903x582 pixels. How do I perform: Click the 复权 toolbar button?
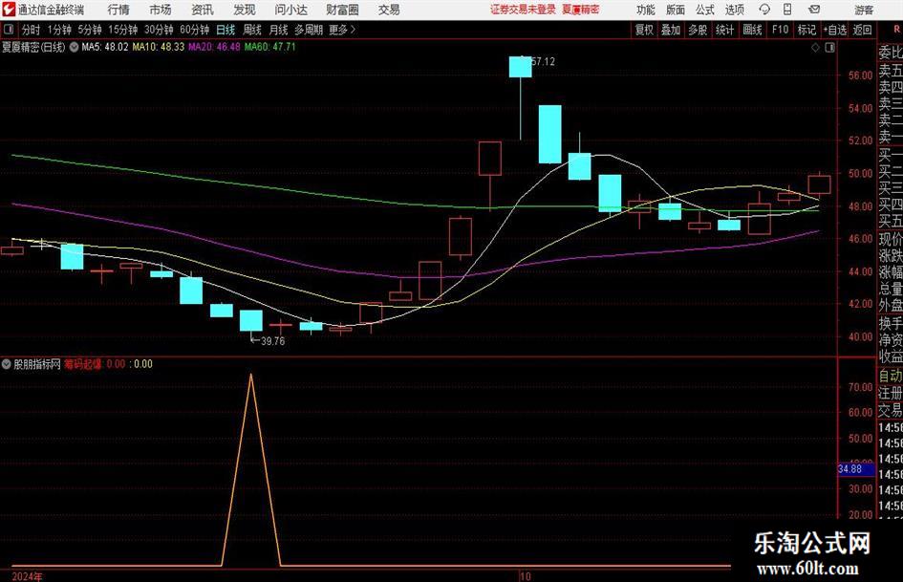point(644,30)
